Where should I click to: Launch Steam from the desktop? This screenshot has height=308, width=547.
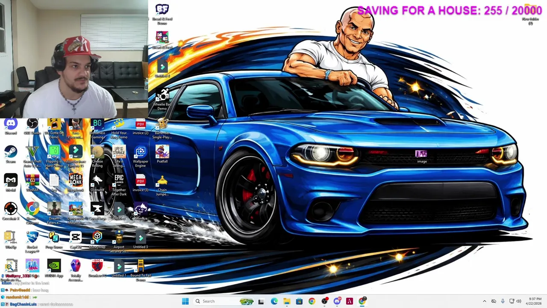tap(11, 155)
